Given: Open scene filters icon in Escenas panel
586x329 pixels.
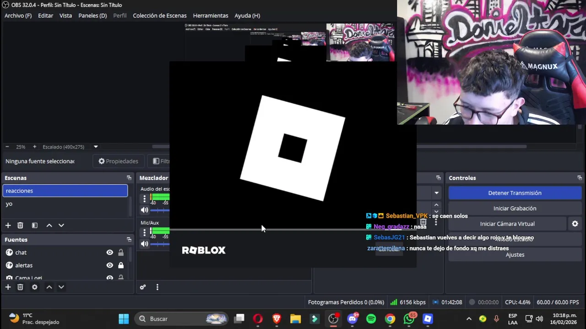Looking at the screenshot, I should (x=34, y=225).
